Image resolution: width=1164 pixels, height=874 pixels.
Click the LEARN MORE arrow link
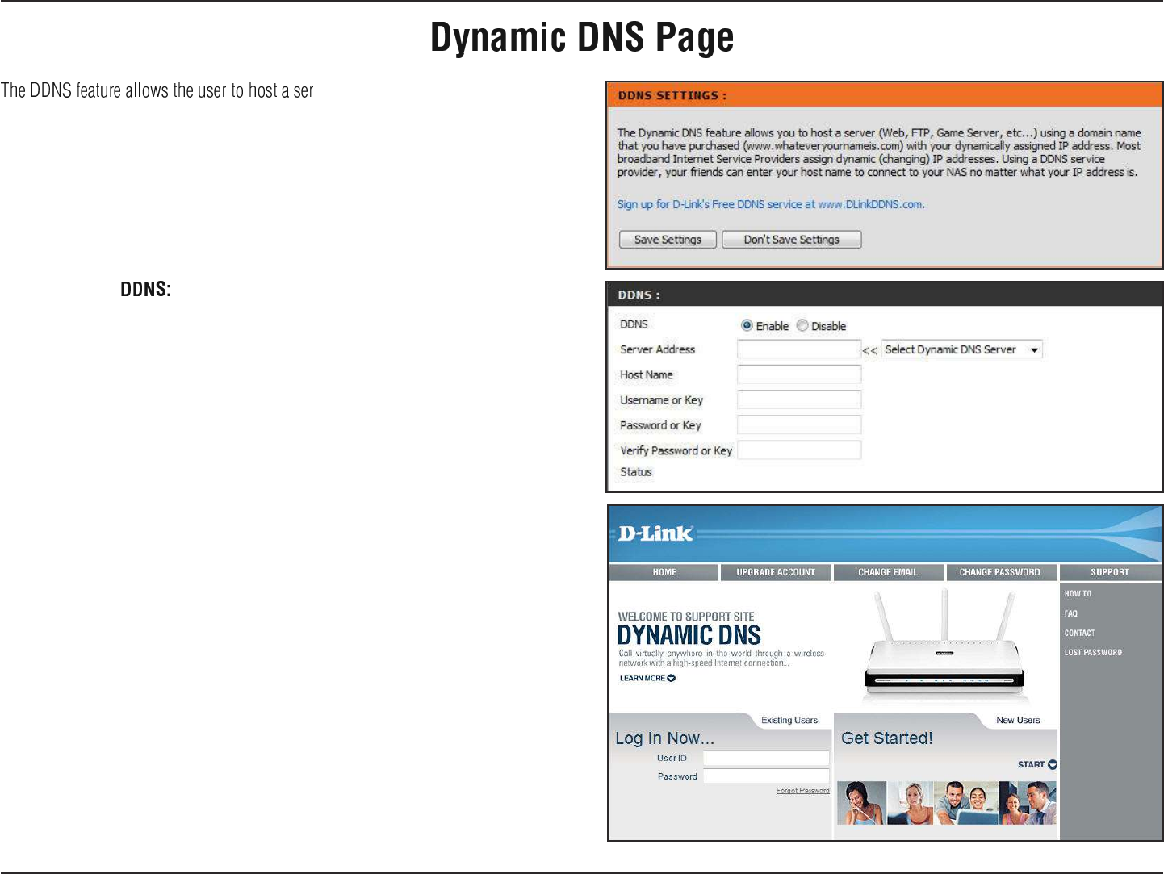pyautogui.click(x=647, y=678)
